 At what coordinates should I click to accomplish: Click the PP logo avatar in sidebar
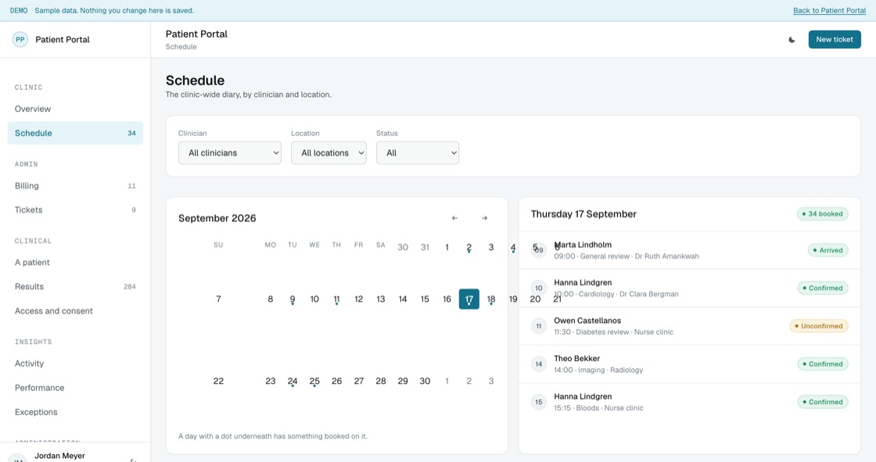20,40
